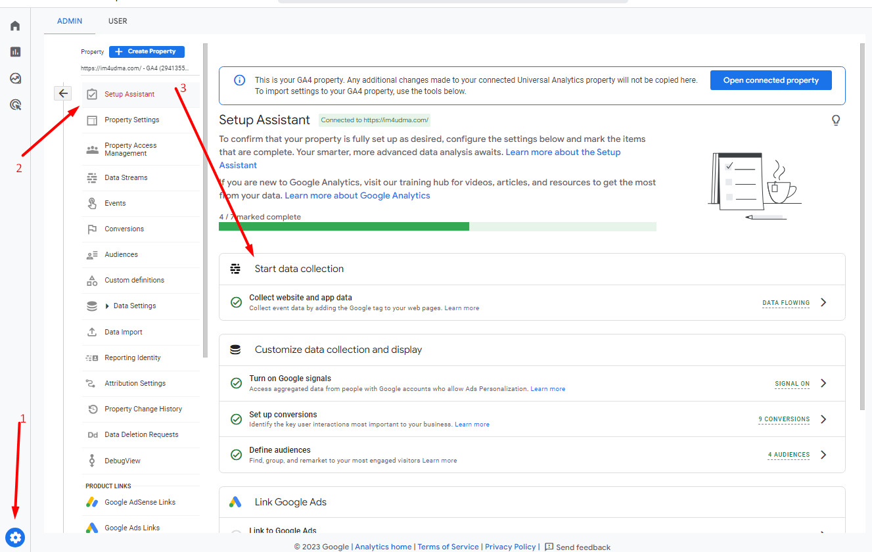
Task: Click the Custom definitions shapes icon
Action: tap(92, 281)
